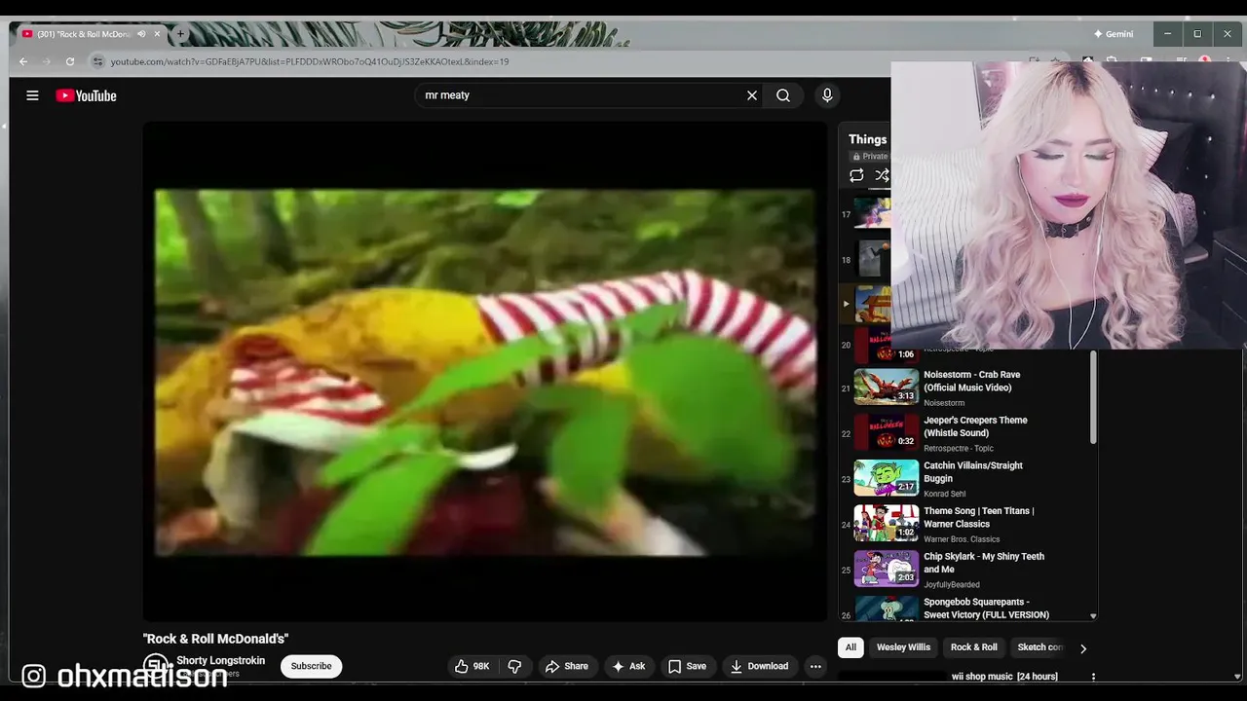Play Chip Skylark - My Shiny Teeth and Me
The height and width of the screenshot is (701, 1247).
tap(984, 563)
